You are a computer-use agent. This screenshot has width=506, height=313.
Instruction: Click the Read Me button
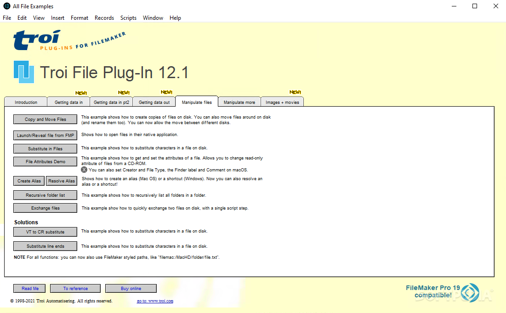(29, 289)
